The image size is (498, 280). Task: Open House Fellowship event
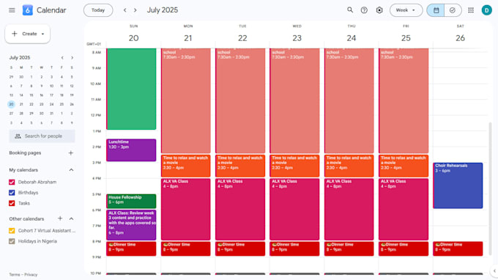tap(131, 201)
